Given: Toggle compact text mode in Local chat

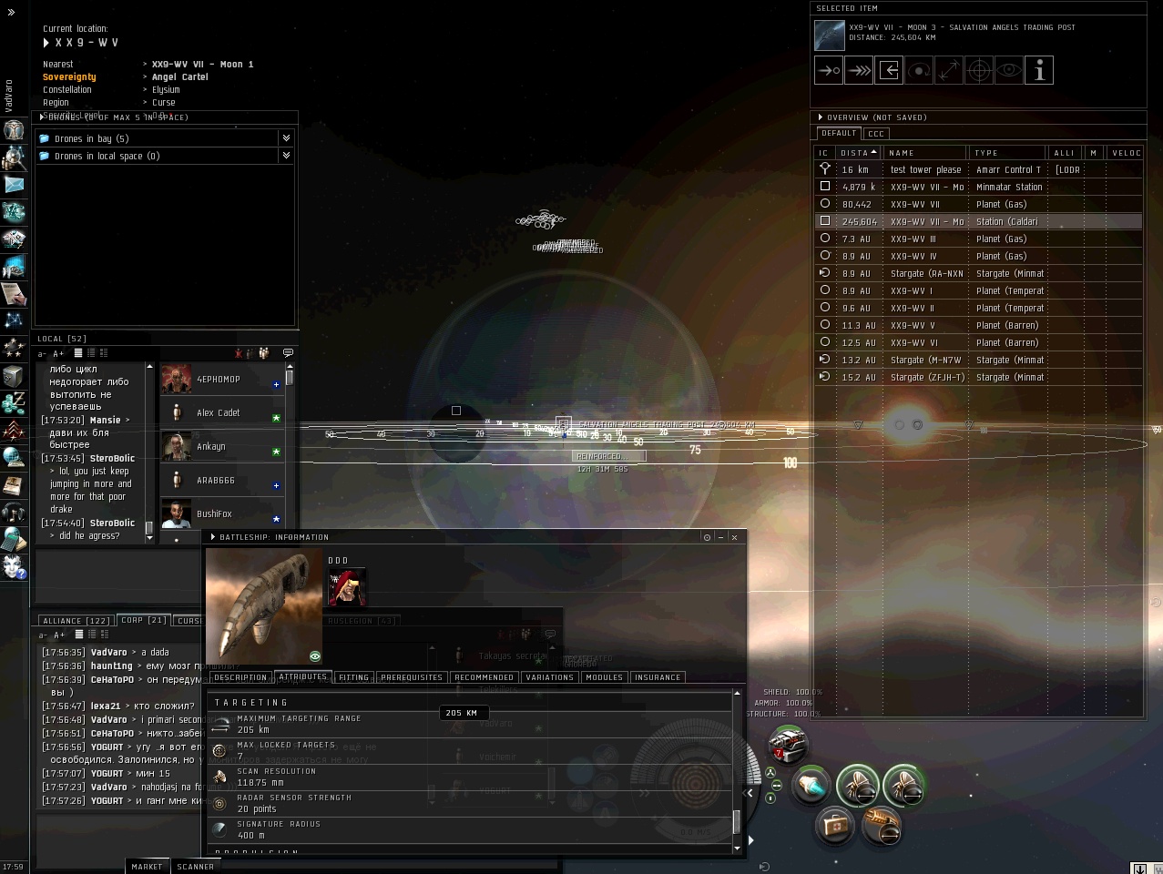Looking at the screenshot, I should [78, 353].
